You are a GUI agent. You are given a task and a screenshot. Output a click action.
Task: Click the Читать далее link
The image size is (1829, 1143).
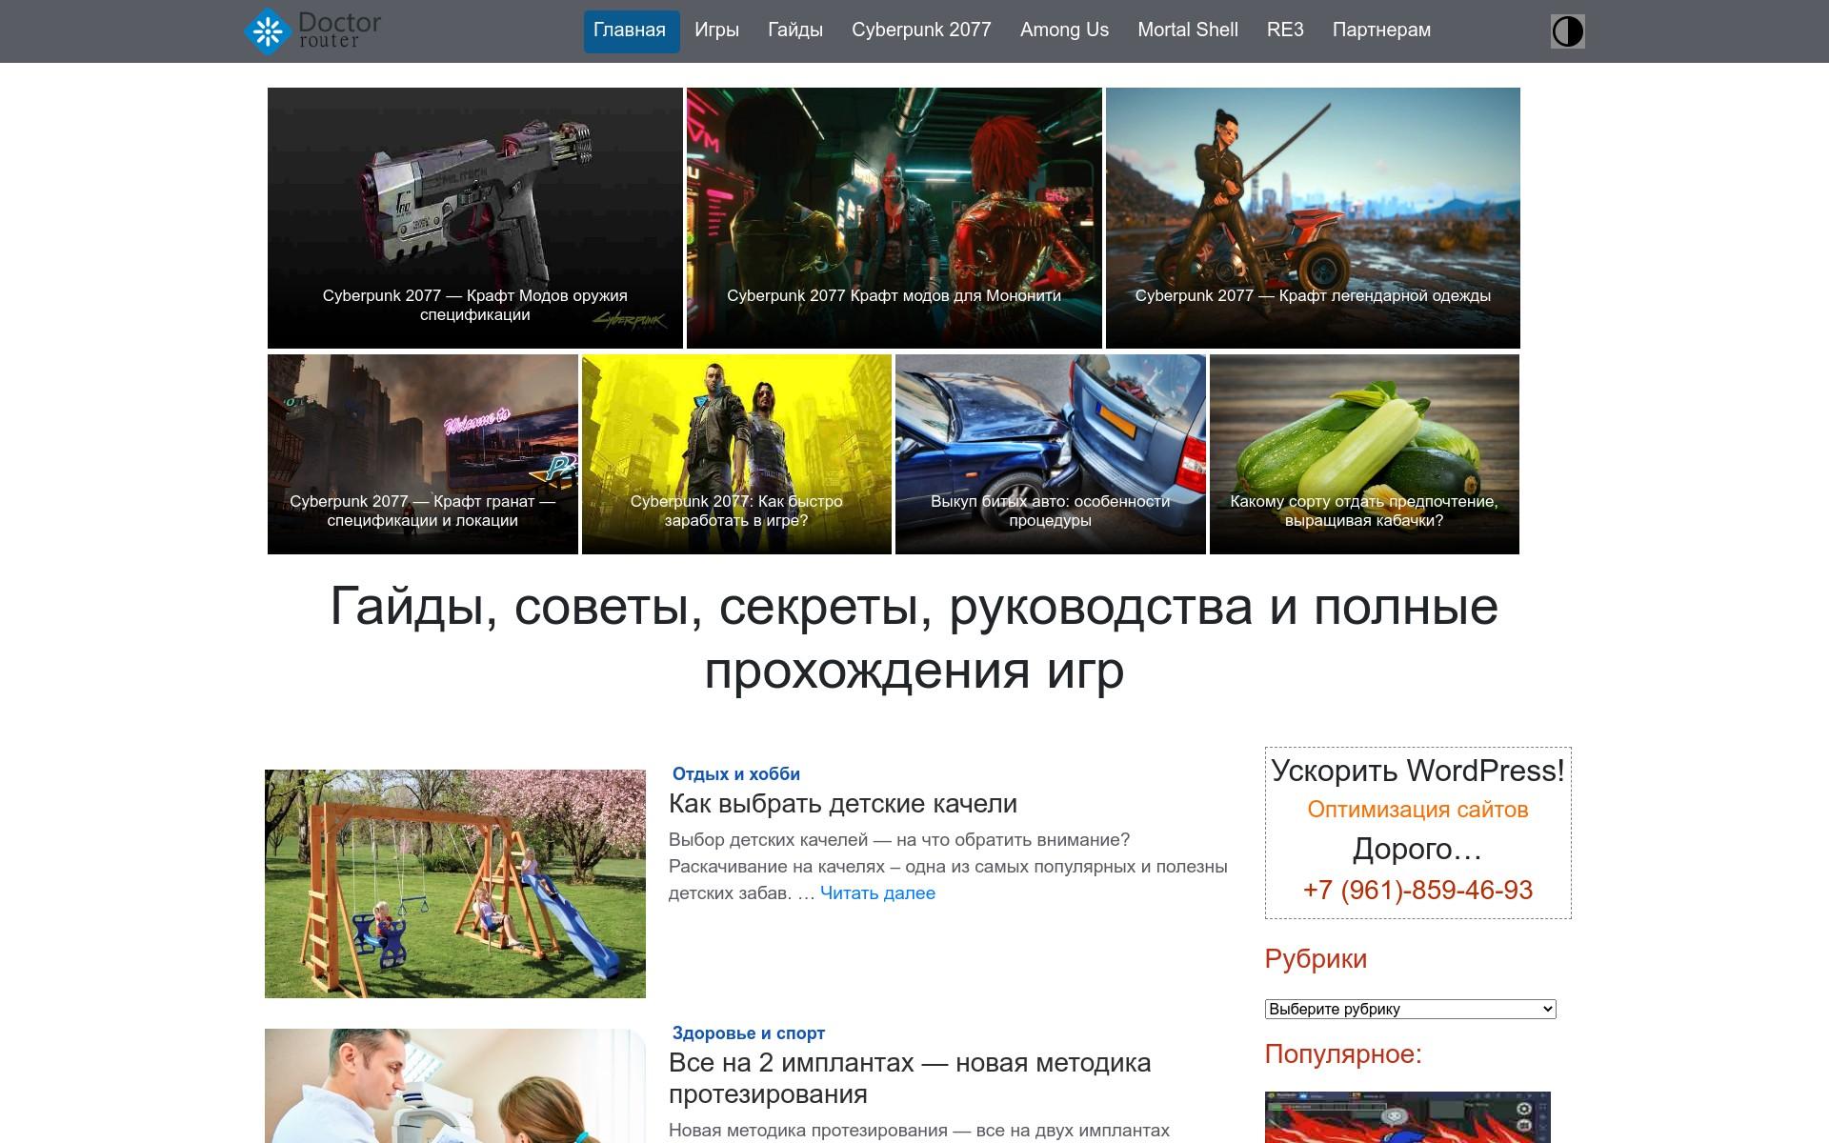(x=877, y=893)
